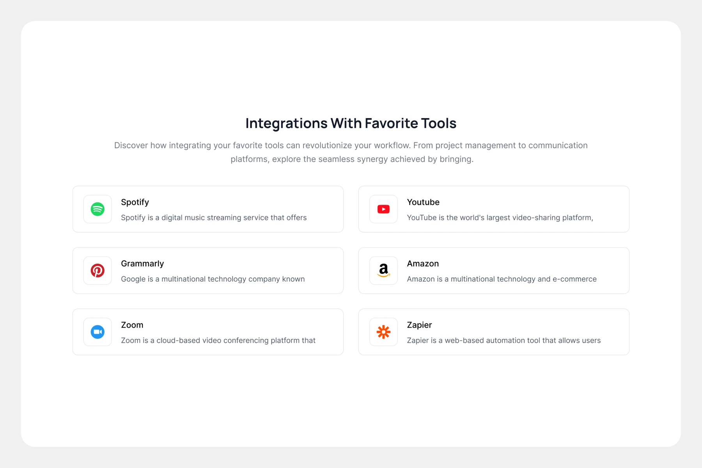Open the Zoom card title
The height and width of the screenshot is (468, 702).
132,325
